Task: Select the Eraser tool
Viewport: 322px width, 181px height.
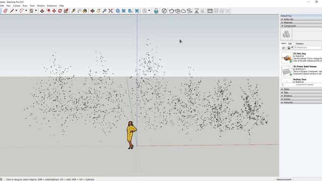Action: pyautogui.click(x=6, y=11)
